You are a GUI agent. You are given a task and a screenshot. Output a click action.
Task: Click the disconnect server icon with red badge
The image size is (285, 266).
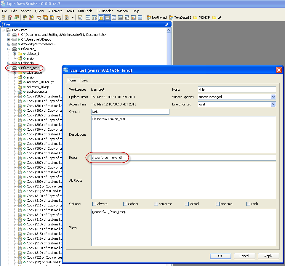tap(31, 17)
